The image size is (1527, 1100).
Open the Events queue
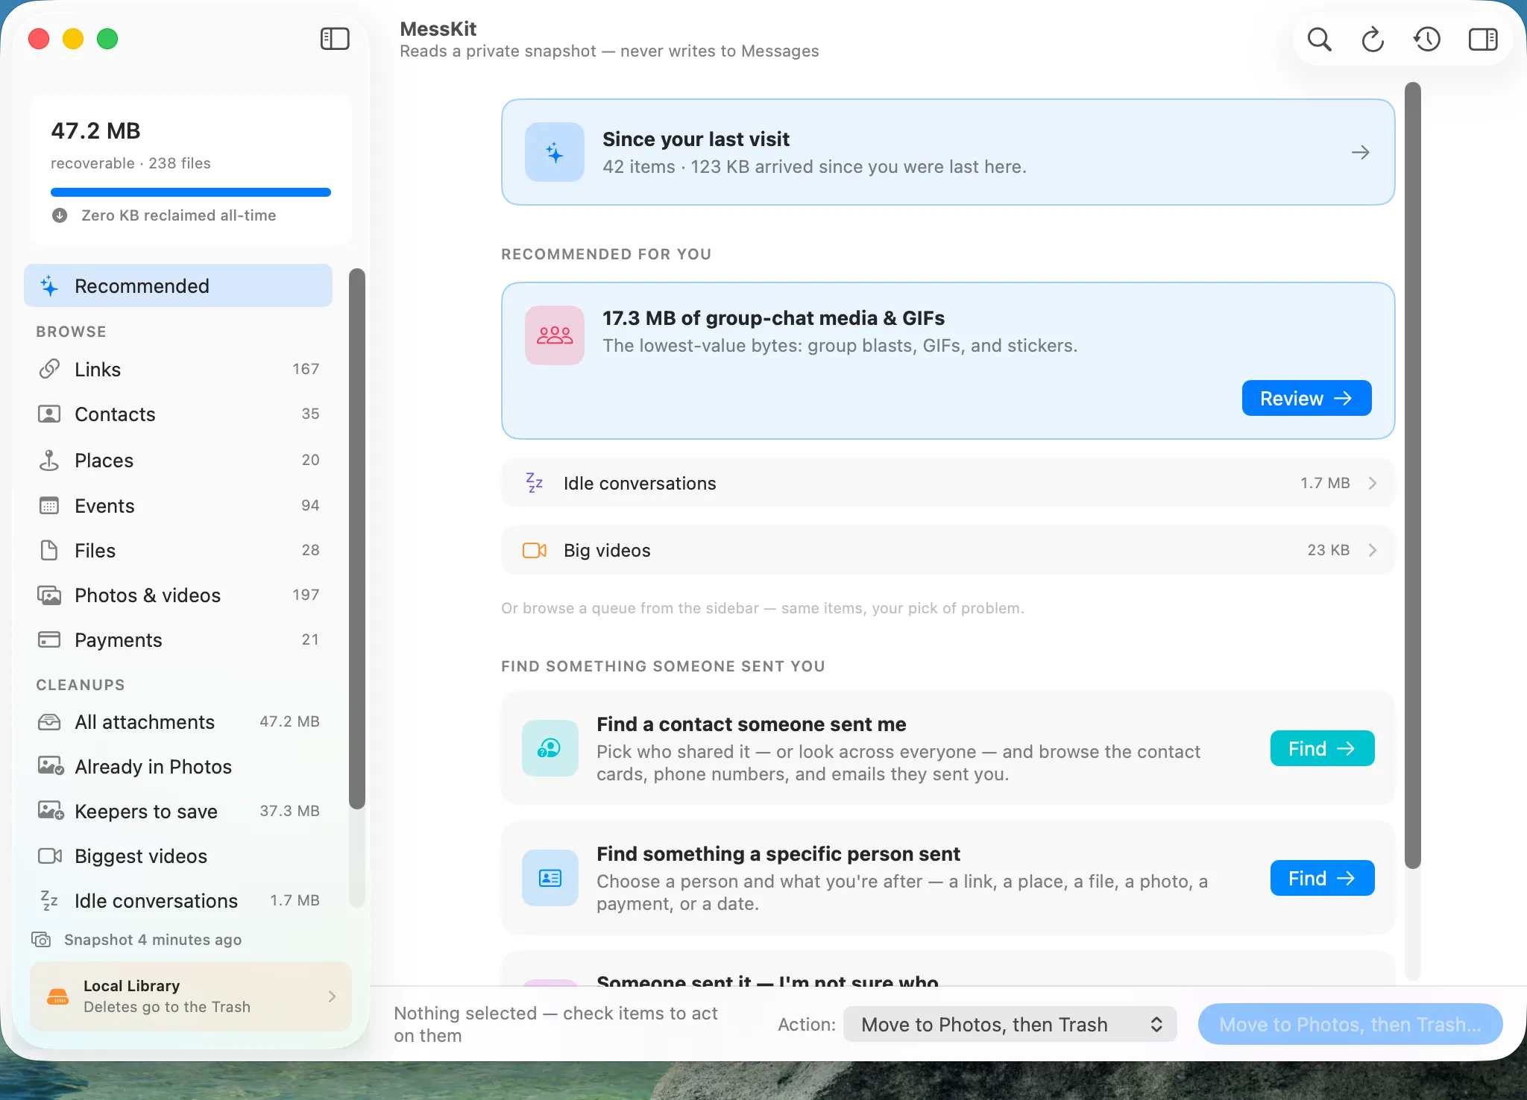[178, 506]
